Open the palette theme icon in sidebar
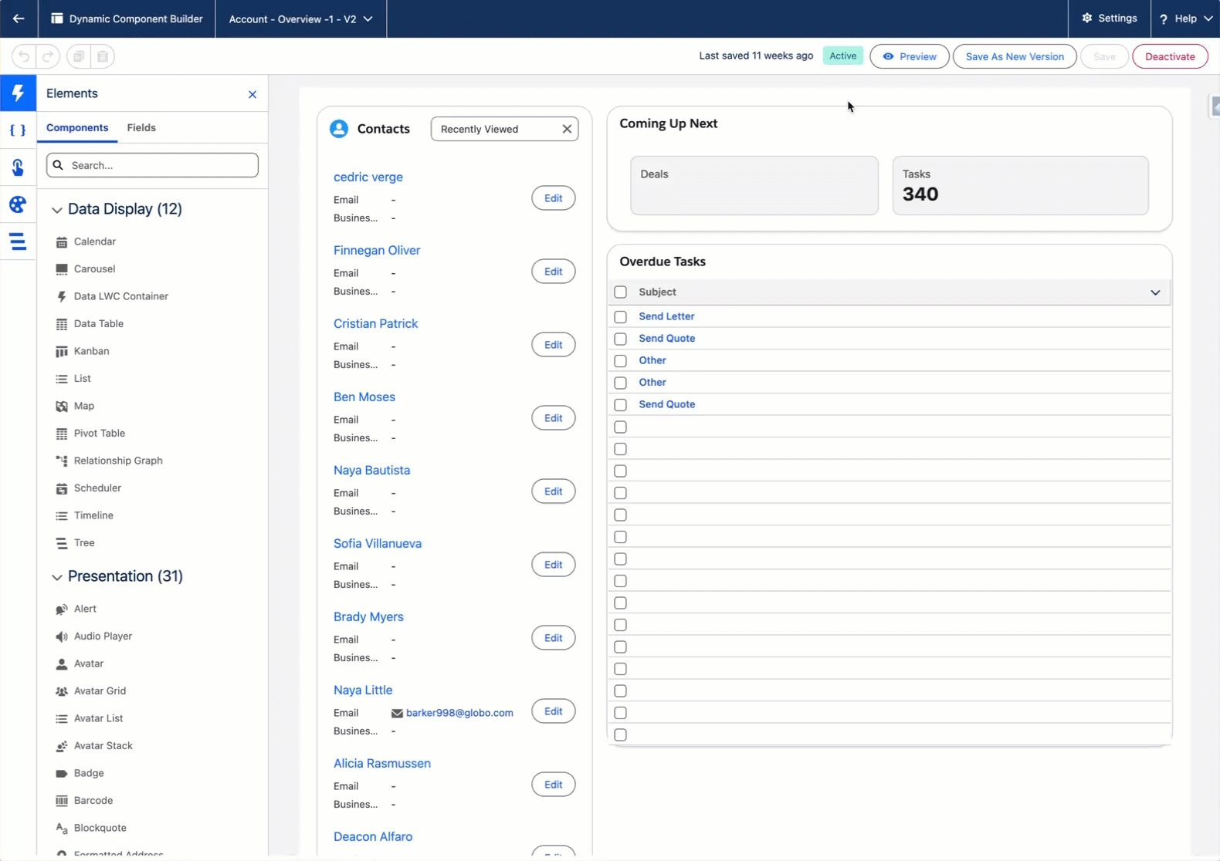 (x=18, y=204)
